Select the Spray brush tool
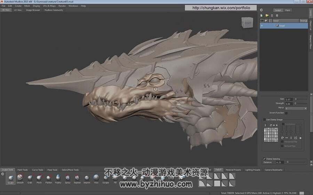Image resolution: width=313 pixels, height=195 pixels. click(67, 178)
